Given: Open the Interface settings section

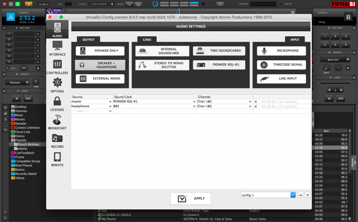Looking at the screenshot, I should pyautogui.click(x=57, y=48).
